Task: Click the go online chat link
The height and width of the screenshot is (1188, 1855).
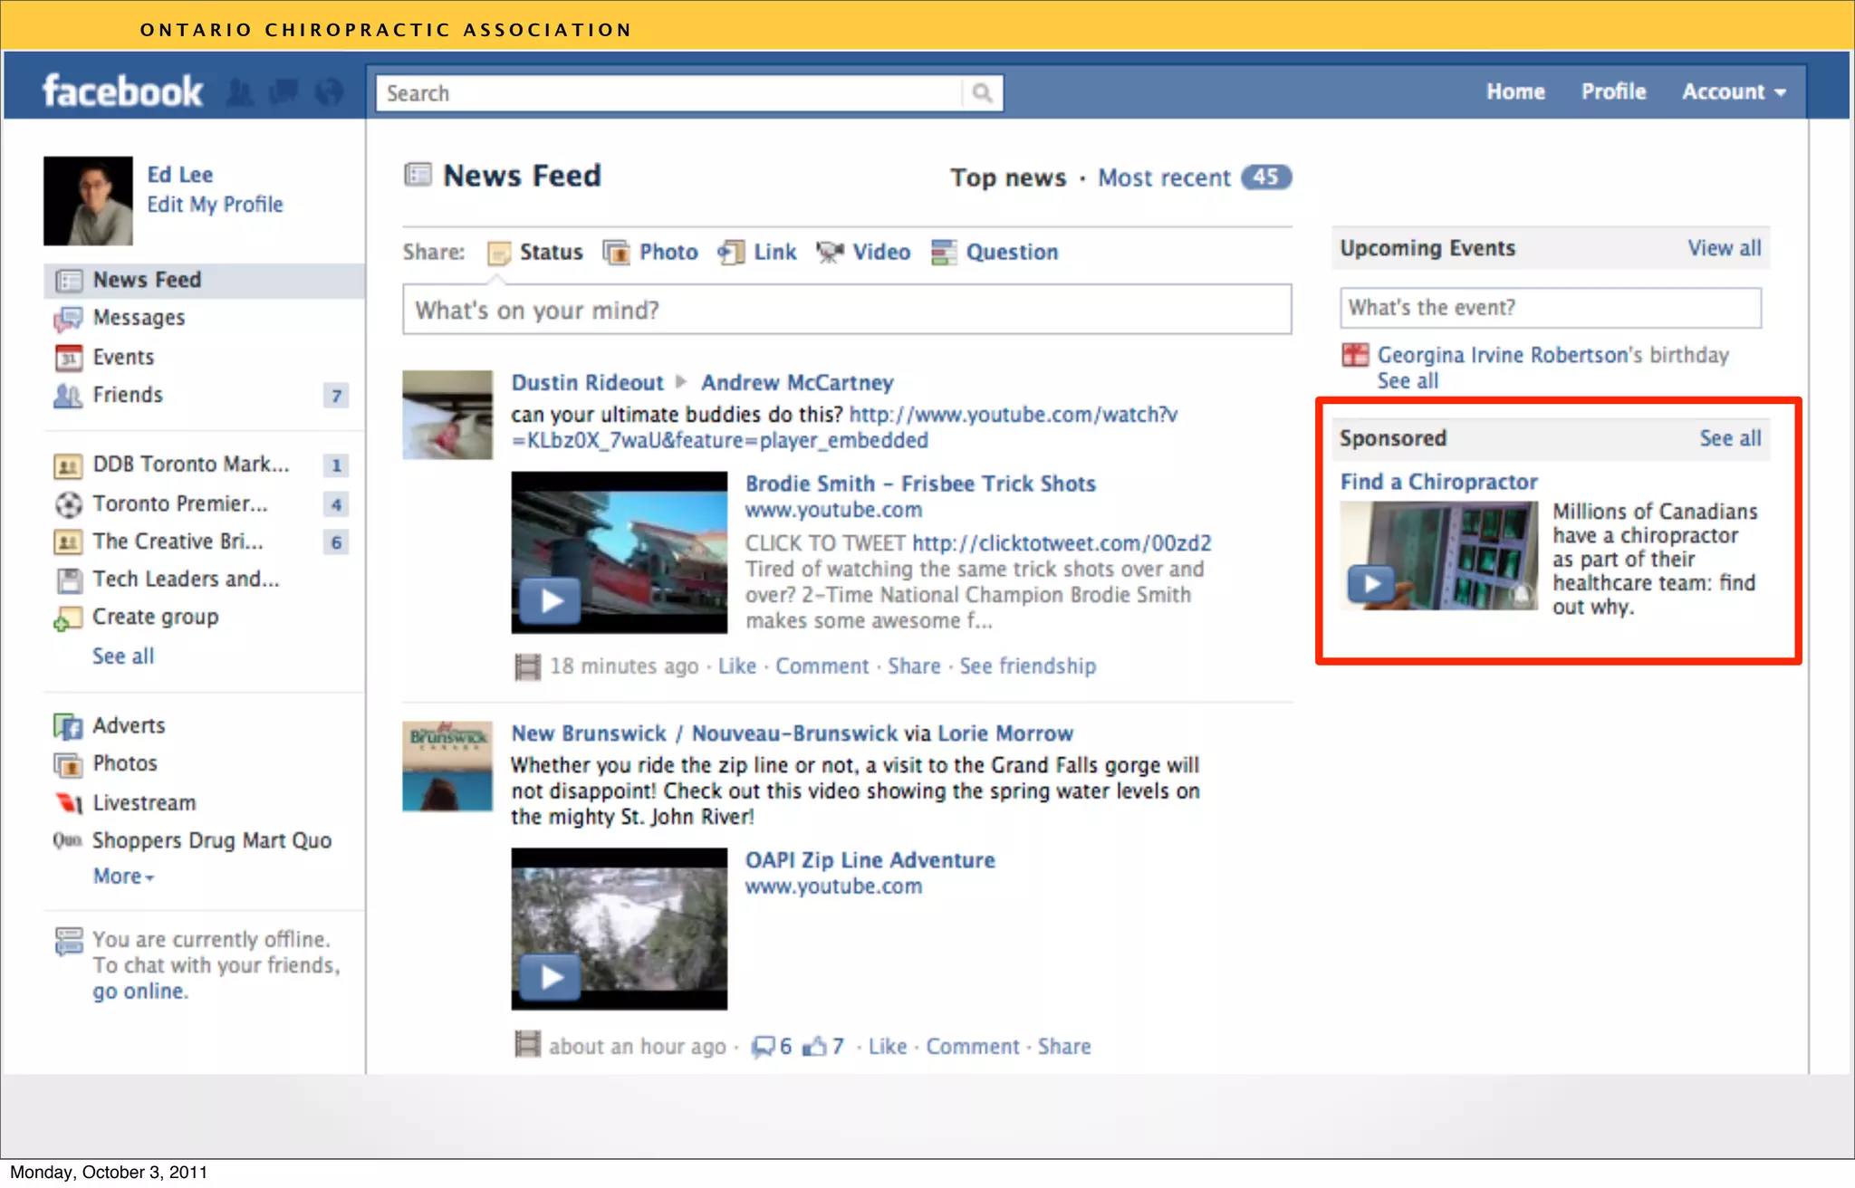Action: [140, 991]
